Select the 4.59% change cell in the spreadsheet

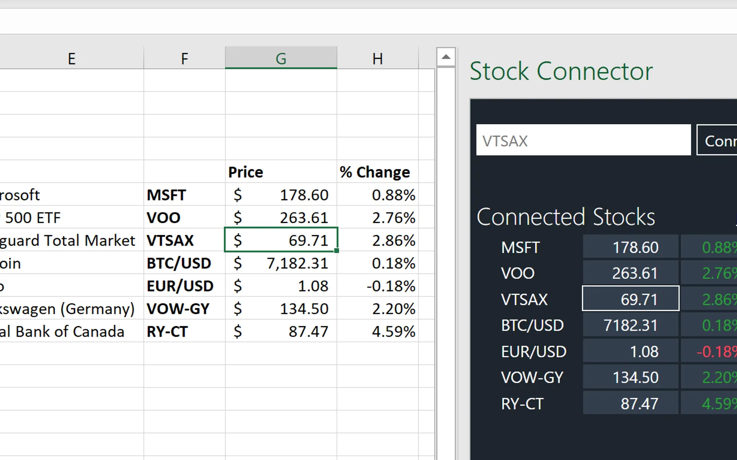coord(378,331)
